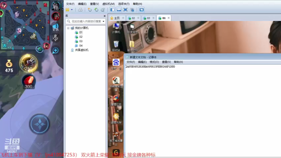Open Notepad's 格式(O) menu
This screenshot has height=158, width=281.
point(154,62)
